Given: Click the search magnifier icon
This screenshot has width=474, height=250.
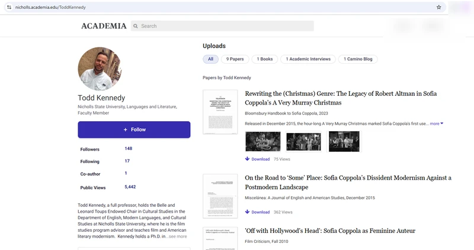Looking at the screenshot, I should pos(136,26).
